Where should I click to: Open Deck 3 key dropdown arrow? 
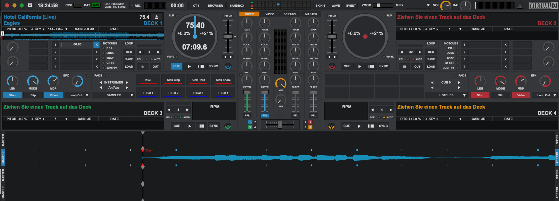click(66, 119)
